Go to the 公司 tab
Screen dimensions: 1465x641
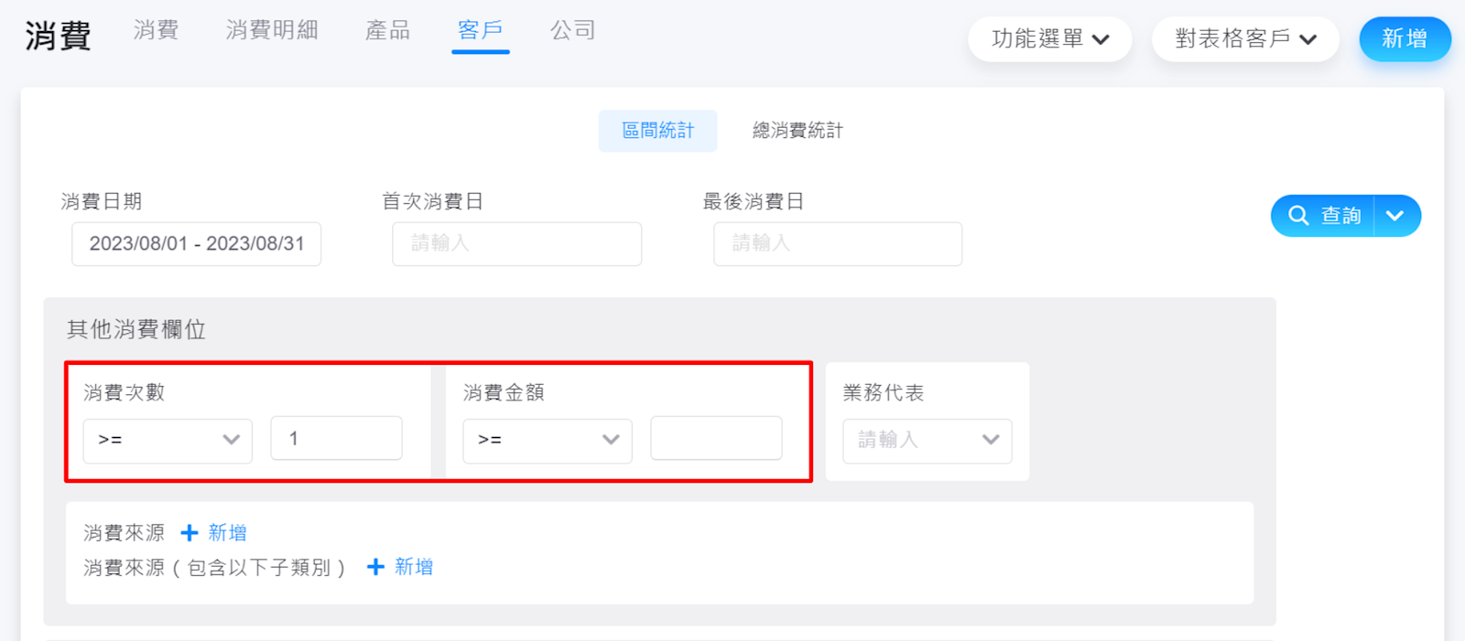[x=573, y=30]
